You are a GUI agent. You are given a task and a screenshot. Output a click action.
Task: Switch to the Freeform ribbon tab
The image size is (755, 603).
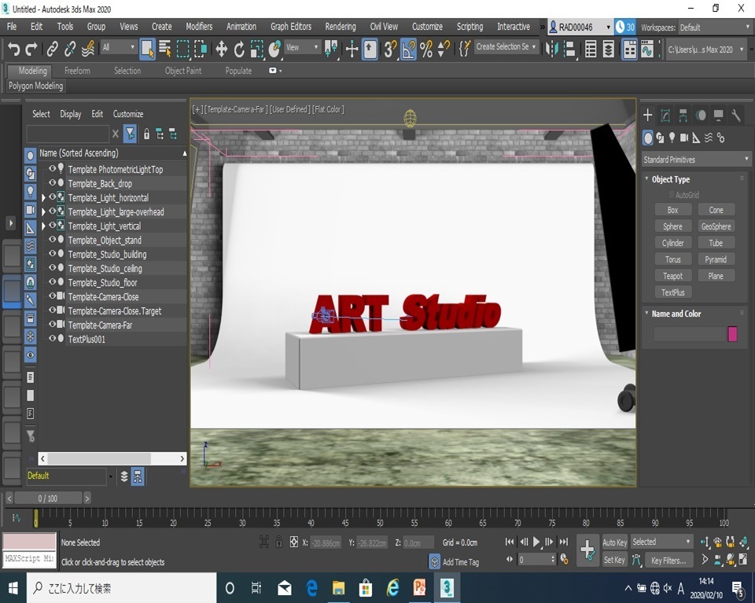point(77,71)
